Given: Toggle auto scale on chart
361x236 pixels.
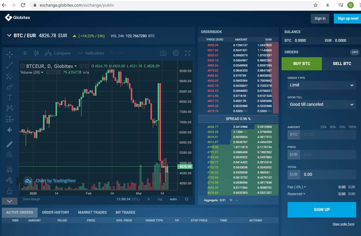Looking at the screenshot, I should click(173, 199).
